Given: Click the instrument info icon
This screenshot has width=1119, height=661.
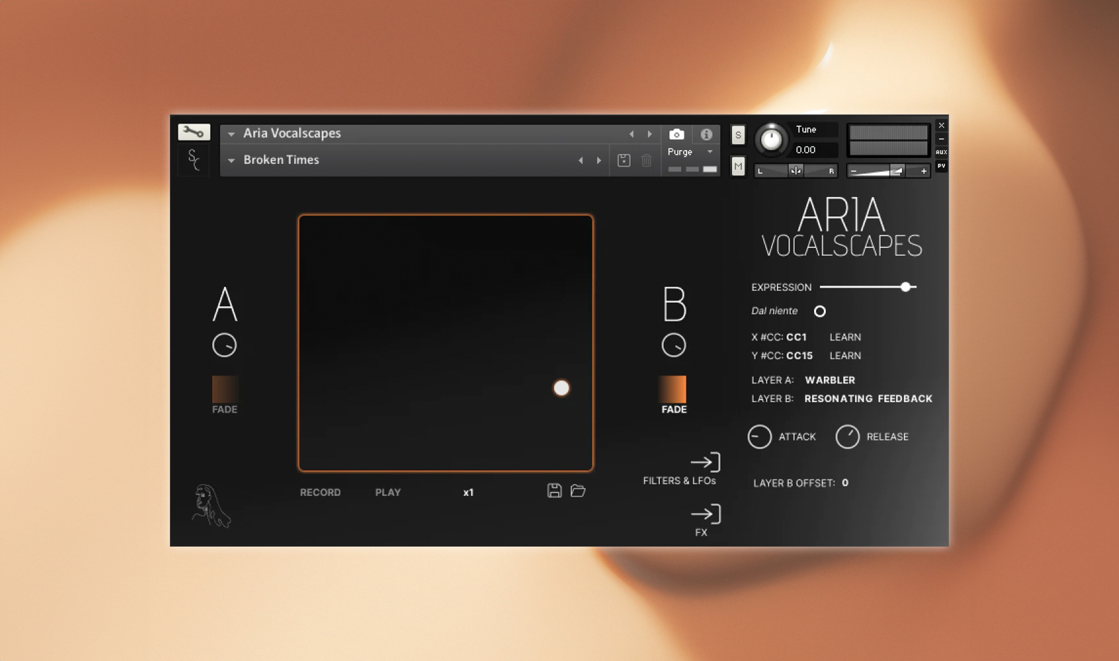Looking at the screenshot, I should point(706,134).
